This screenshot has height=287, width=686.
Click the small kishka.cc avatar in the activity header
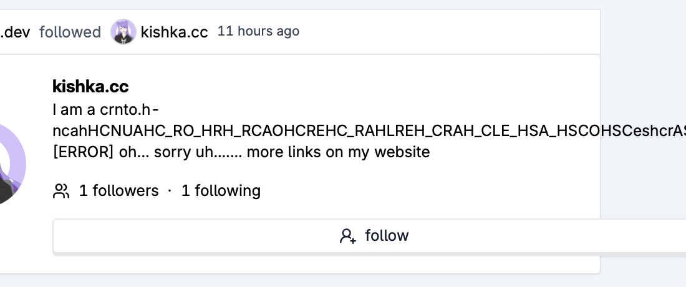click(x=123, y=32)
